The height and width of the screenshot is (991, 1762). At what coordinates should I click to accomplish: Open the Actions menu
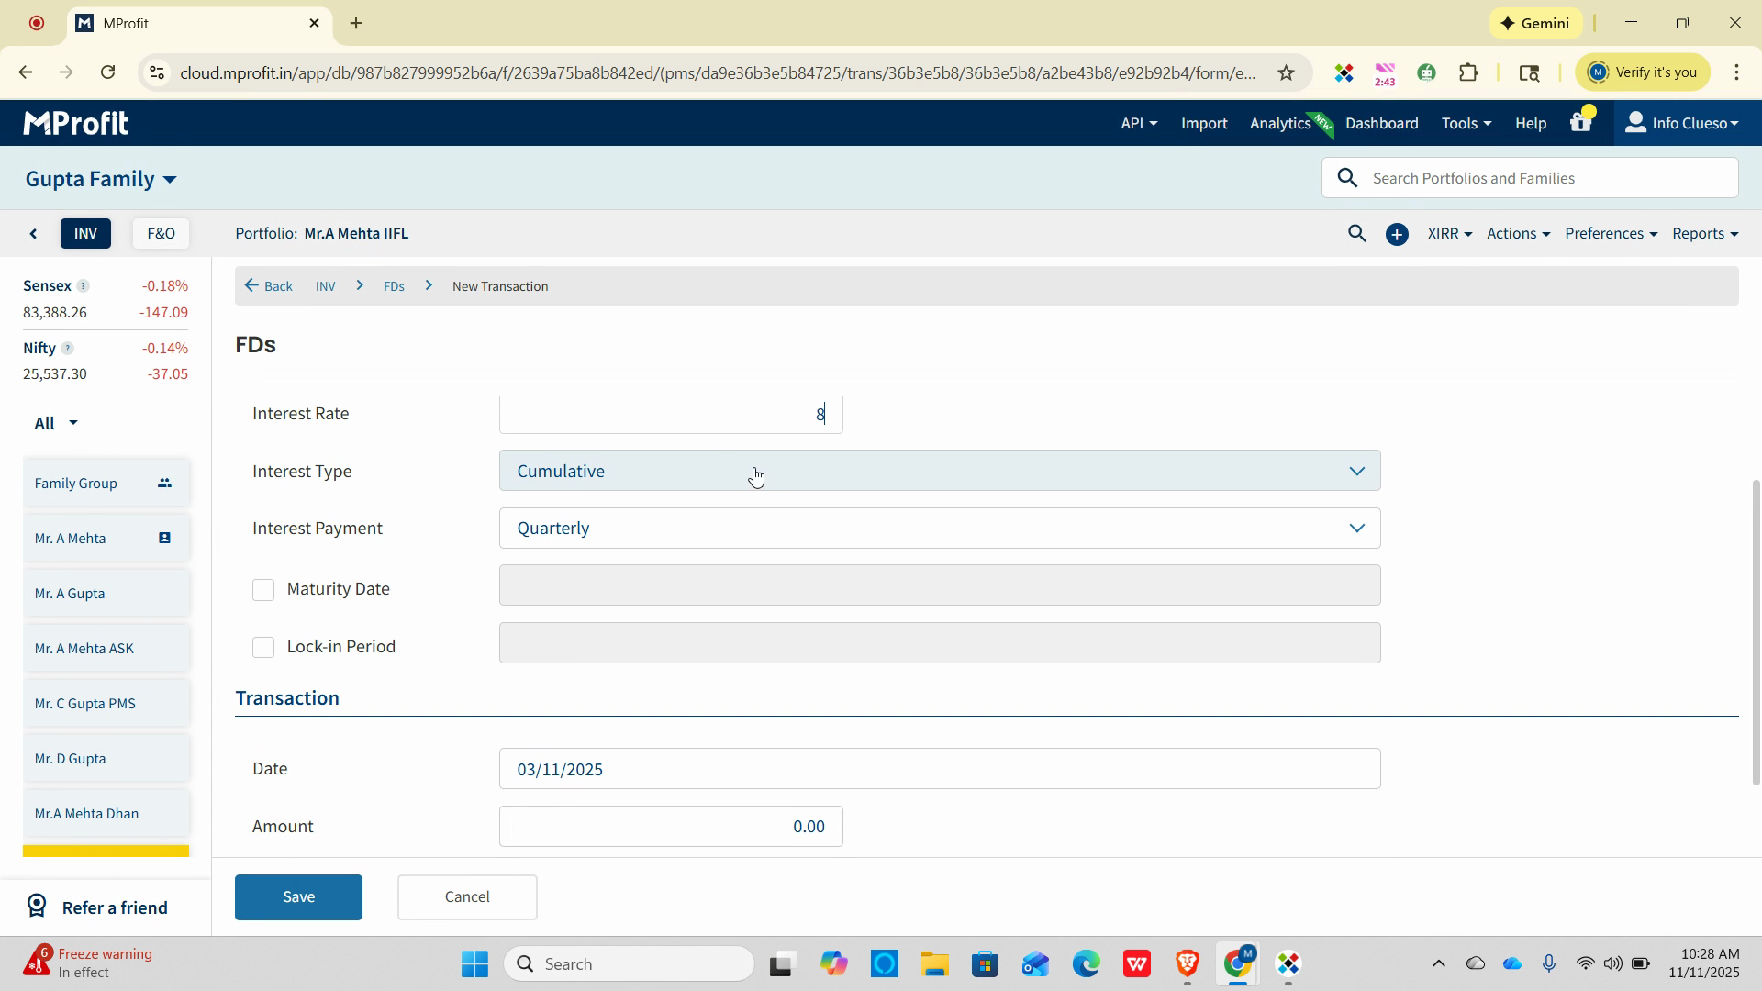click(1517, 234)
